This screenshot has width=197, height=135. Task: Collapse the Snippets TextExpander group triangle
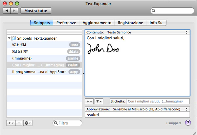[x=9, y=38]
